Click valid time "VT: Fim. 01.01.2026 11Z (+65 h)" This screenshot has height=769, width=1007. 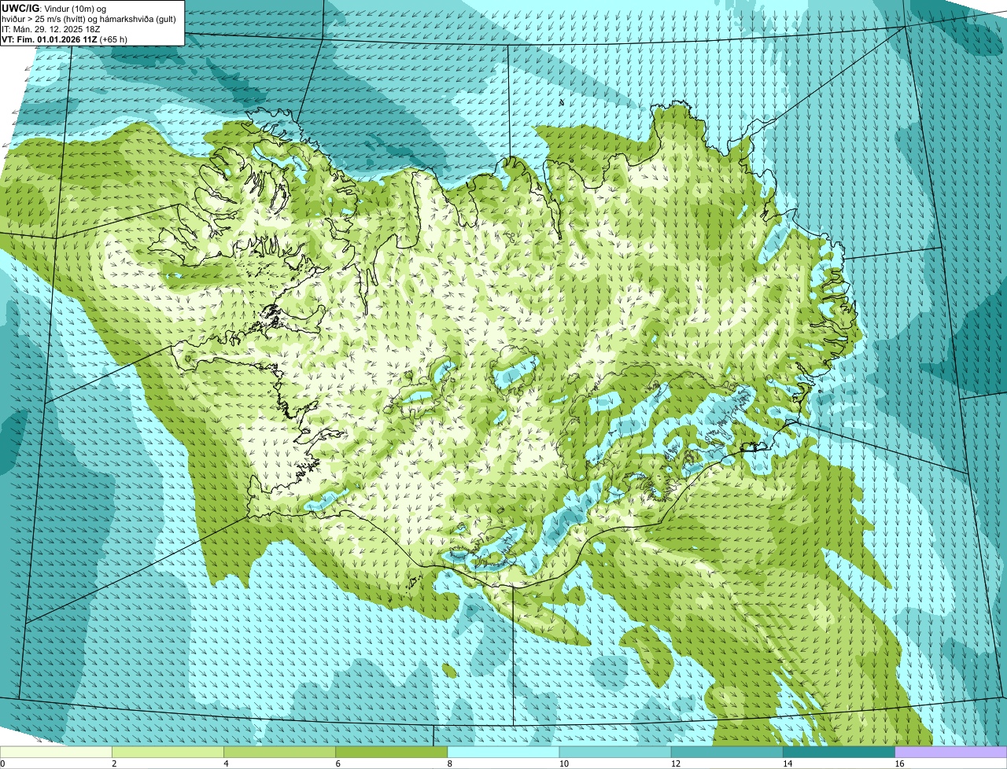click(x=65, y=39)
